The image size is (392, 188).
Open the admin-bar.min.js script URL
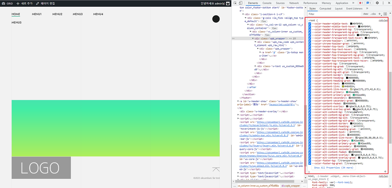(271, 134)
